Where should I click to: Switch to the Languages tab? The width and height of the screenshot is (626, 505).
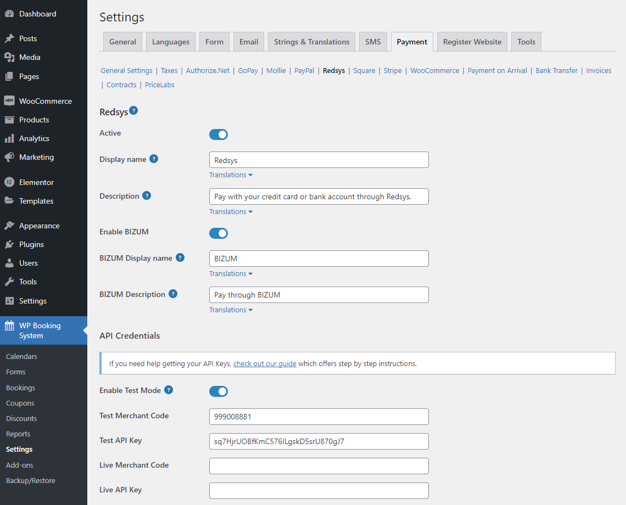pyautogui.click(x=171, y=42)
